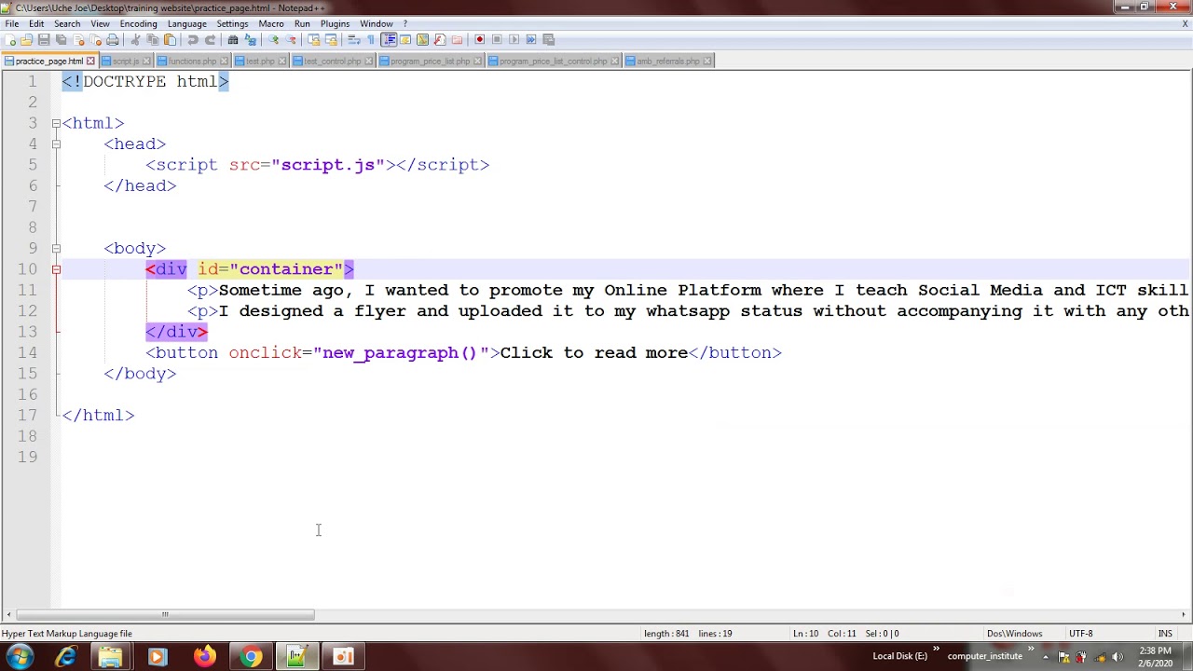Open Internet Explorer from the taskbar
The height and width of the screenshot is (671, 1193).
pyautogui.click(x=65, y=657)
